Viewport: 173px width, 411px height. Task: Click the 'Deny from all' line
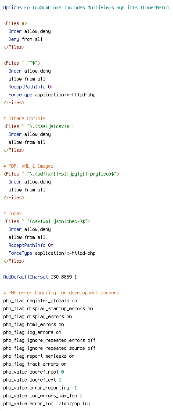(25, 39)
